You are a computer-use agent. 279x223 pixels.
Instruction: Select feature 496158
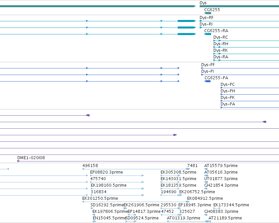tap(90, 166)
